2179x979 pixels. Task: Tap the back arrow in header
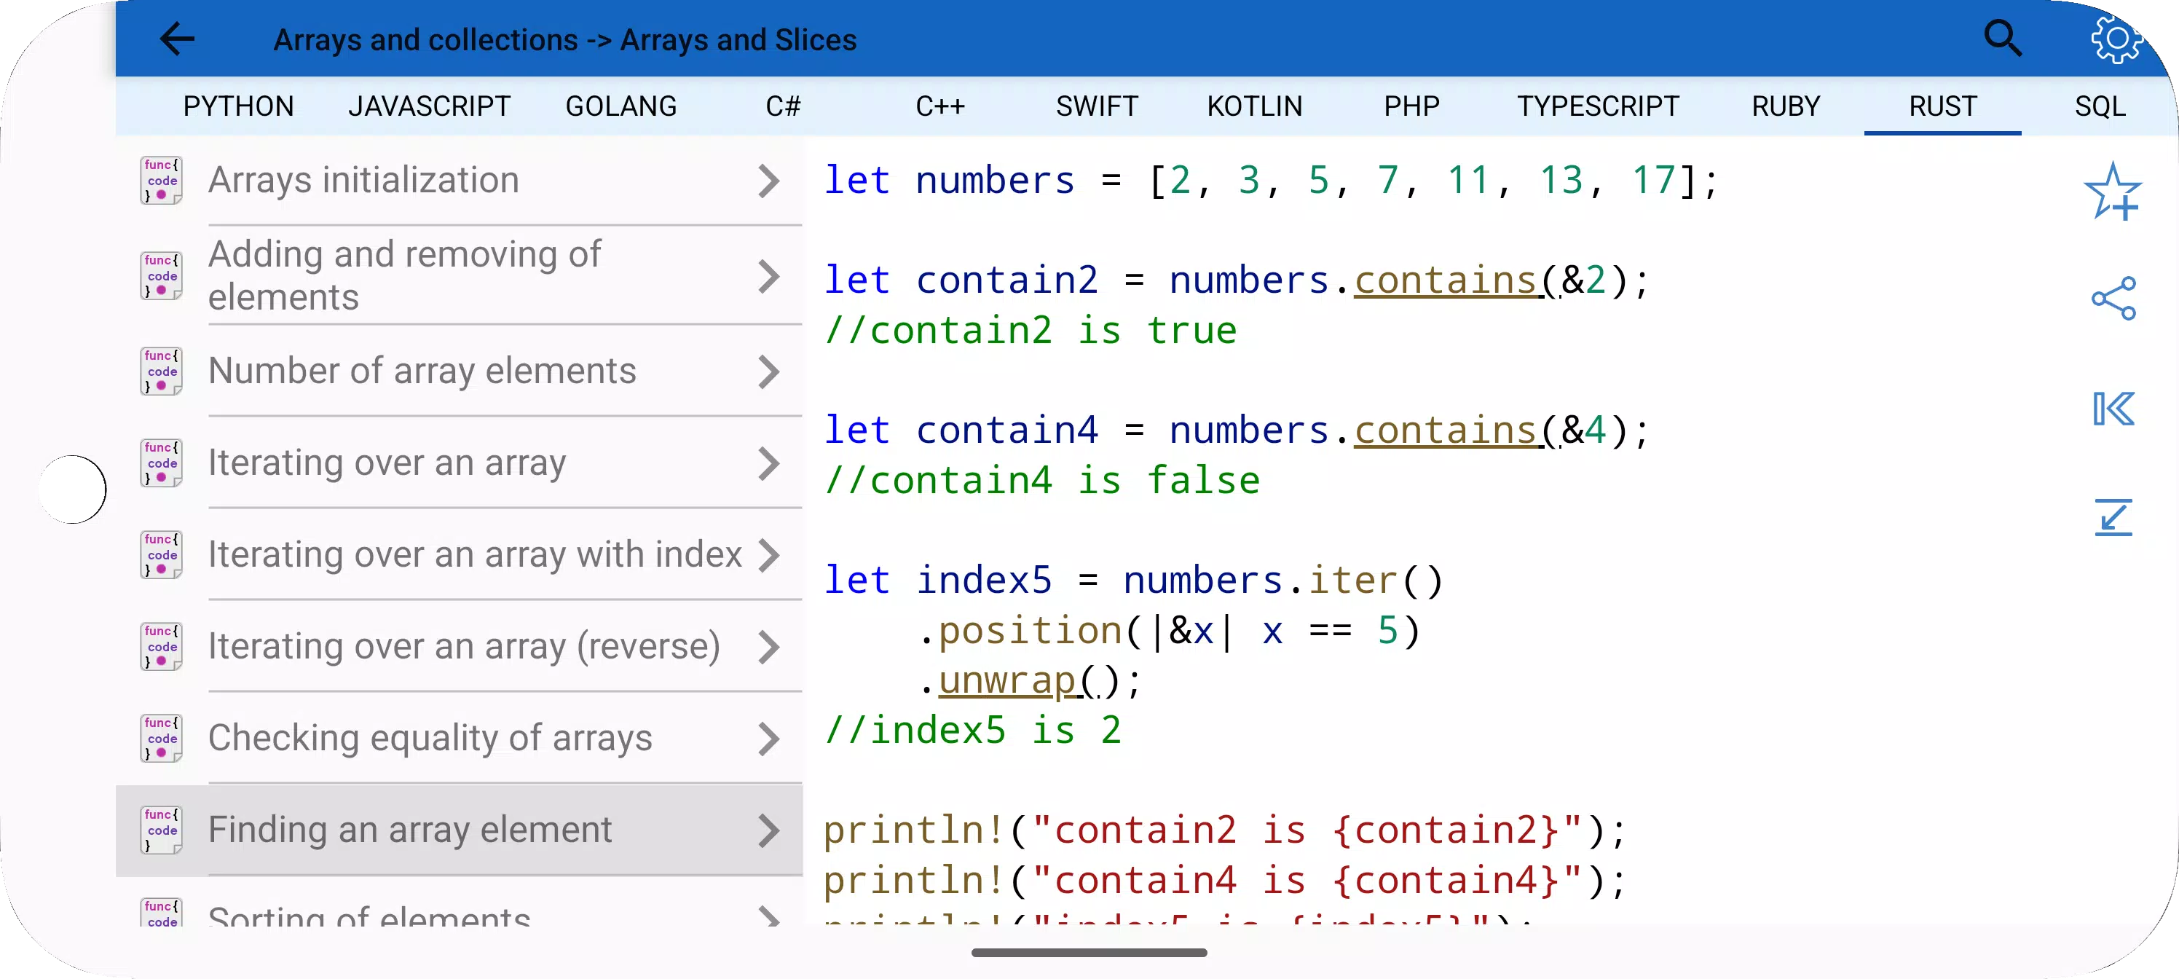[178, 39]
